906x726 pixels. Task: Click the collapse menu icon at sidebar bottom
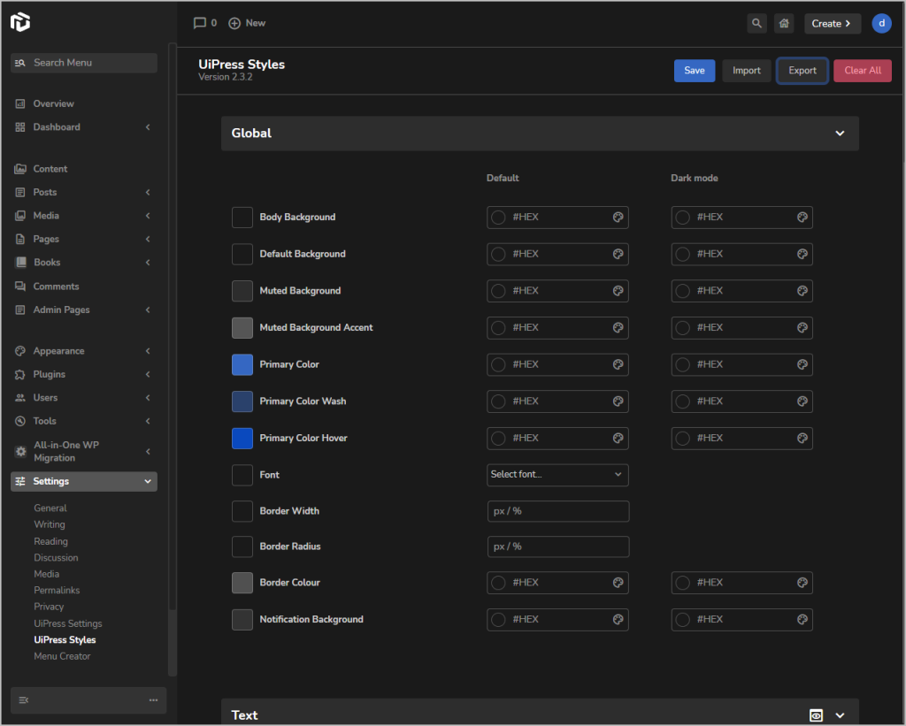(24, 700)
